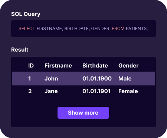Click the Male gender cell
167x138 pixels.
[125, 79]
